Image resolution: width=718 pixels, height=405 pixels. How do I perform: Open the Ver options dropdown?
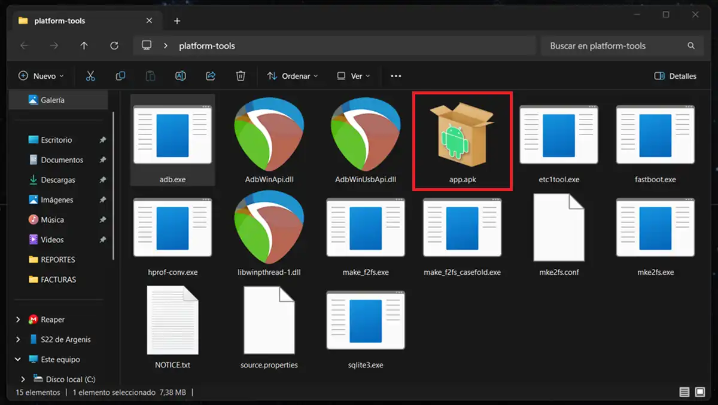click(352, 76)
